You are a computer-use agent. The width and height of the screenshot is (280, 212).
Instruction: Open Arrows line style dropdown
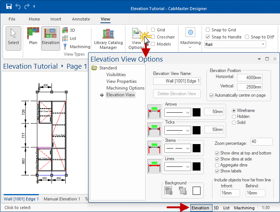click(x=177, y=112)
